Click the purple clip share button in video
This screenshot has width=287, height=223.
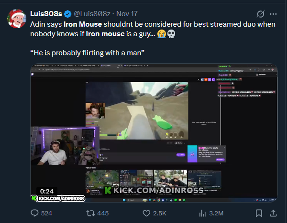coord(181,155)
